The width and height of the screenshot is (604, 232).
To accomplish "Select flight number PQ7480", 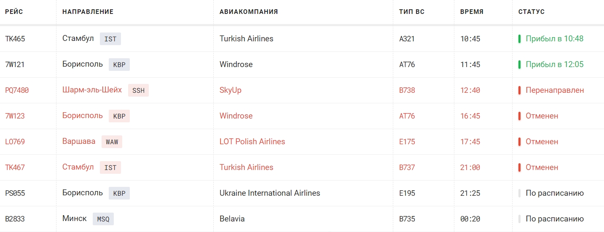I will click(x=17, y=90).
